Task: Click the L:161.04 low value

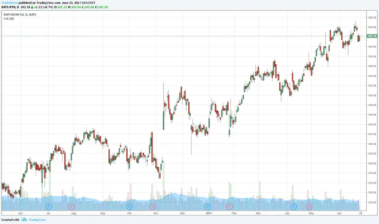Action: tap(88, 7)
